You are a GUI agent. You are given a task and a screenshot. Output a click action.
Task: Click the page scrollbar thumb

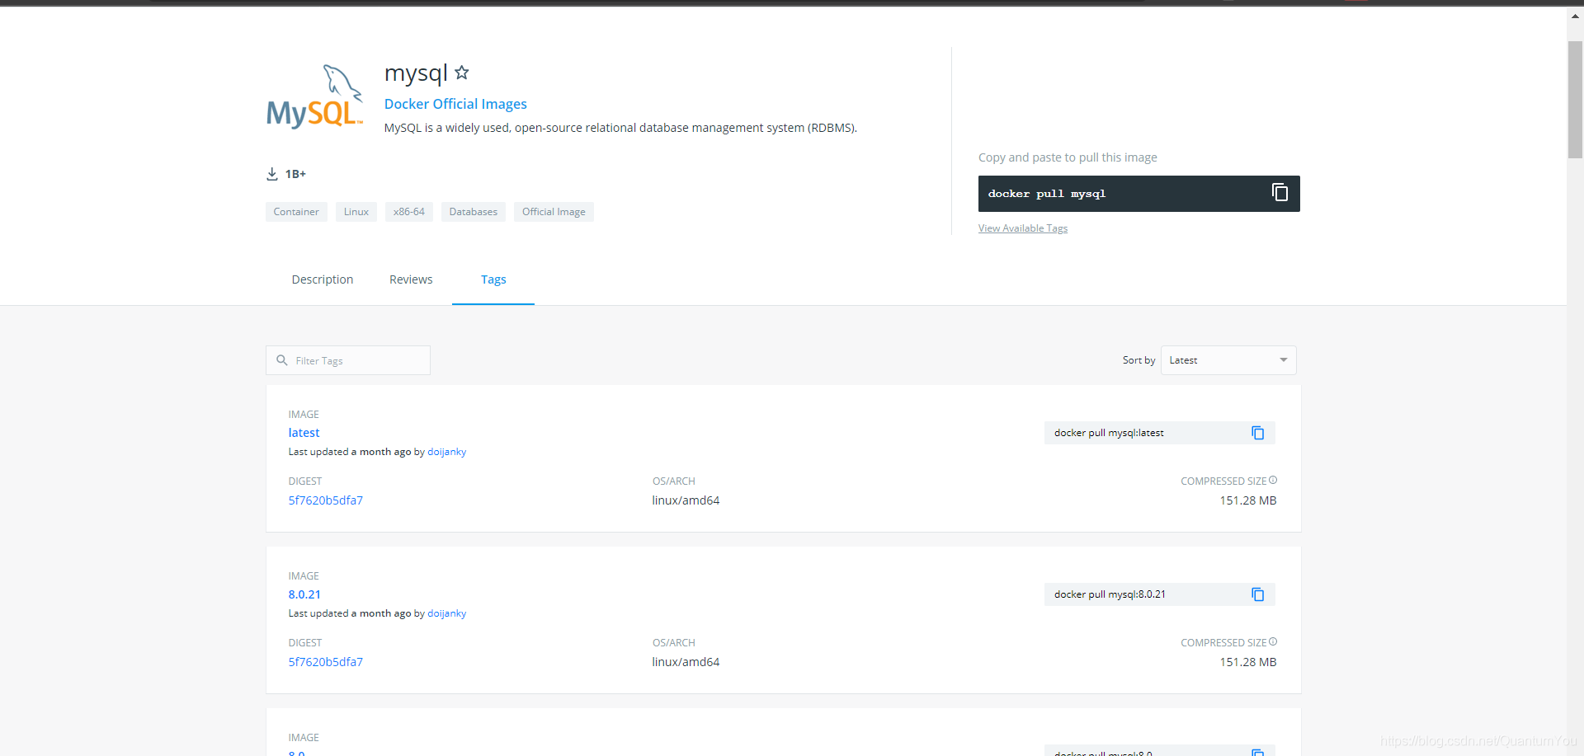coord(1575,99)
